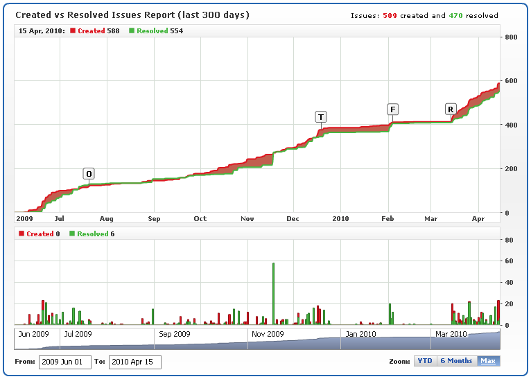531x379 pixels.
Task: Click Nov 2009 on the range overview strip
Action: pos(267,334)
